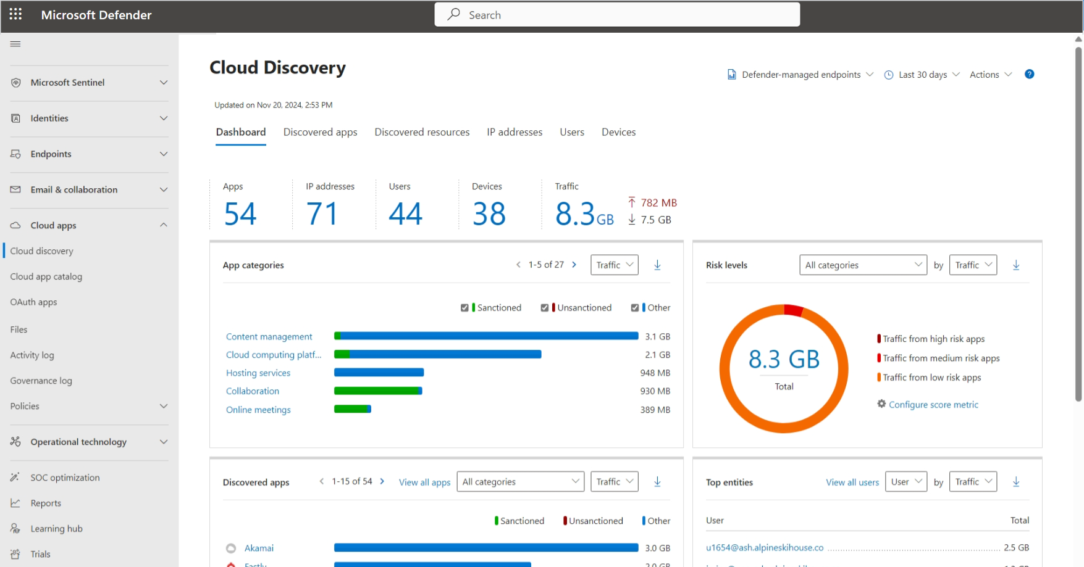Viewport: 1084px width, 567px height.
Task: Uncheck Sanctioned in the App categories legend
Action: point(465,307)
